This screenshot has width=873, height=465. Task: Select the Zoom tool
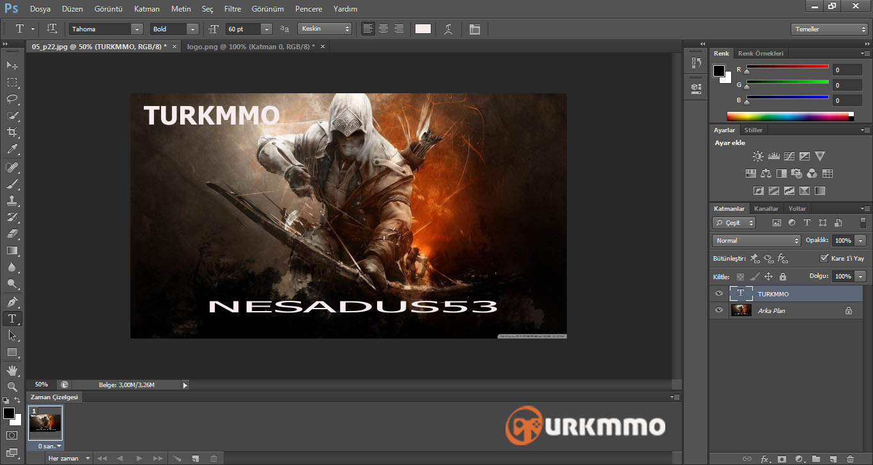point(12,386)
